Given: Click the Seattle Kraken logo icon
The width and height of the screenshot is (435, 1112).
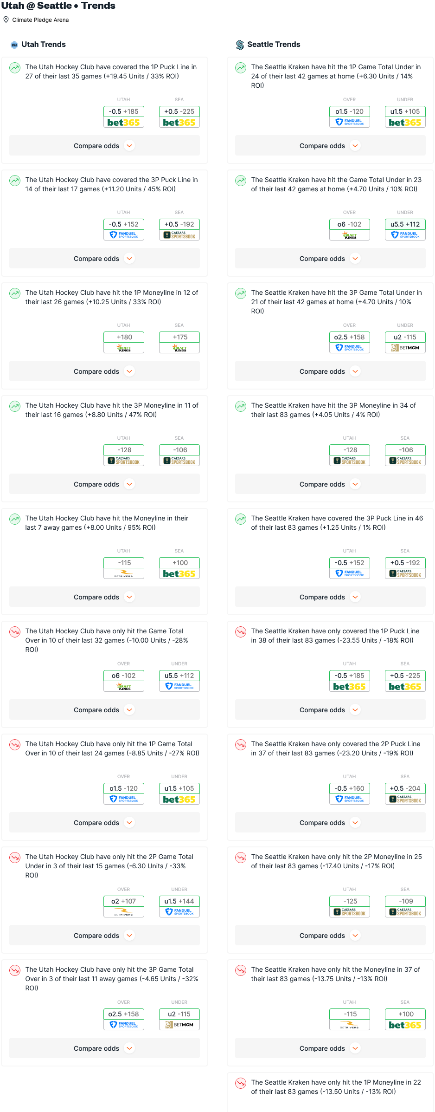Looking at the screenshot, I should pos(240,45).
